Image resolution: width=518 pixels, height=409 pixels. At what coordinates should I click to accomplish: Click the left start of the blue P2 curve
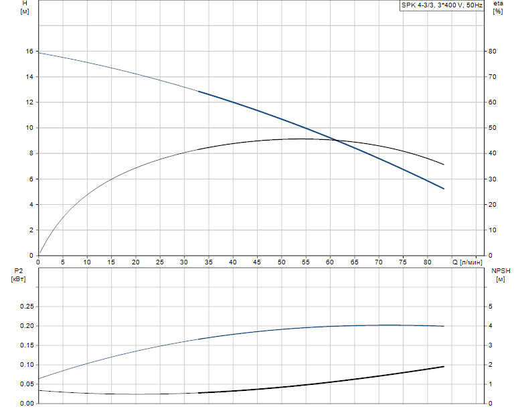point(39,379)
